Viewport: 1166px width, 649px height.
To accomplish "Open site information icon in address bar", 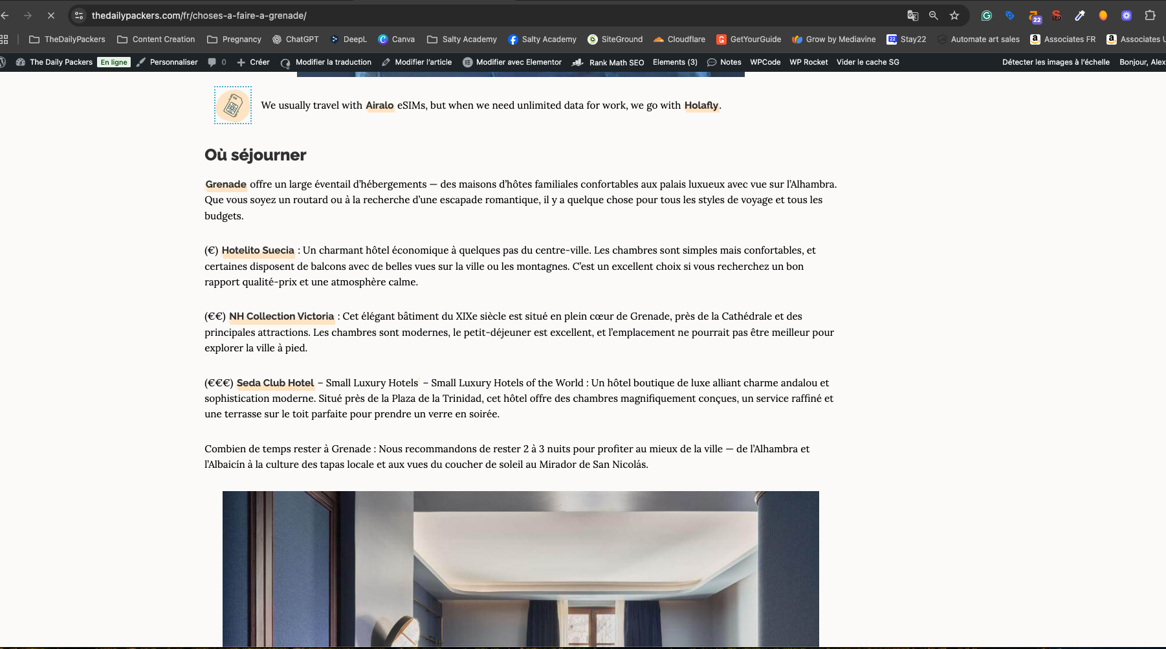I will 79,16.
